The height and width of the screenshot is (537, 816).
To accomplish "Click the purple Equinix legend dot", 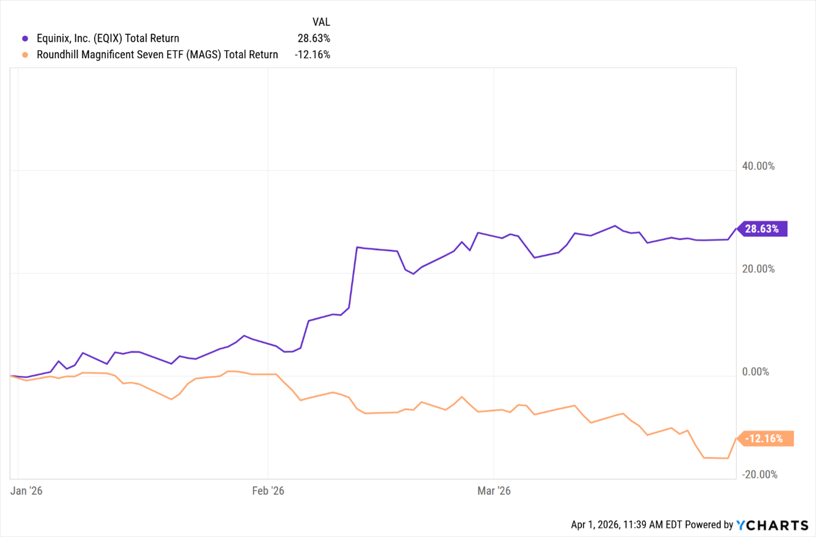I will [x=25, y=39].
